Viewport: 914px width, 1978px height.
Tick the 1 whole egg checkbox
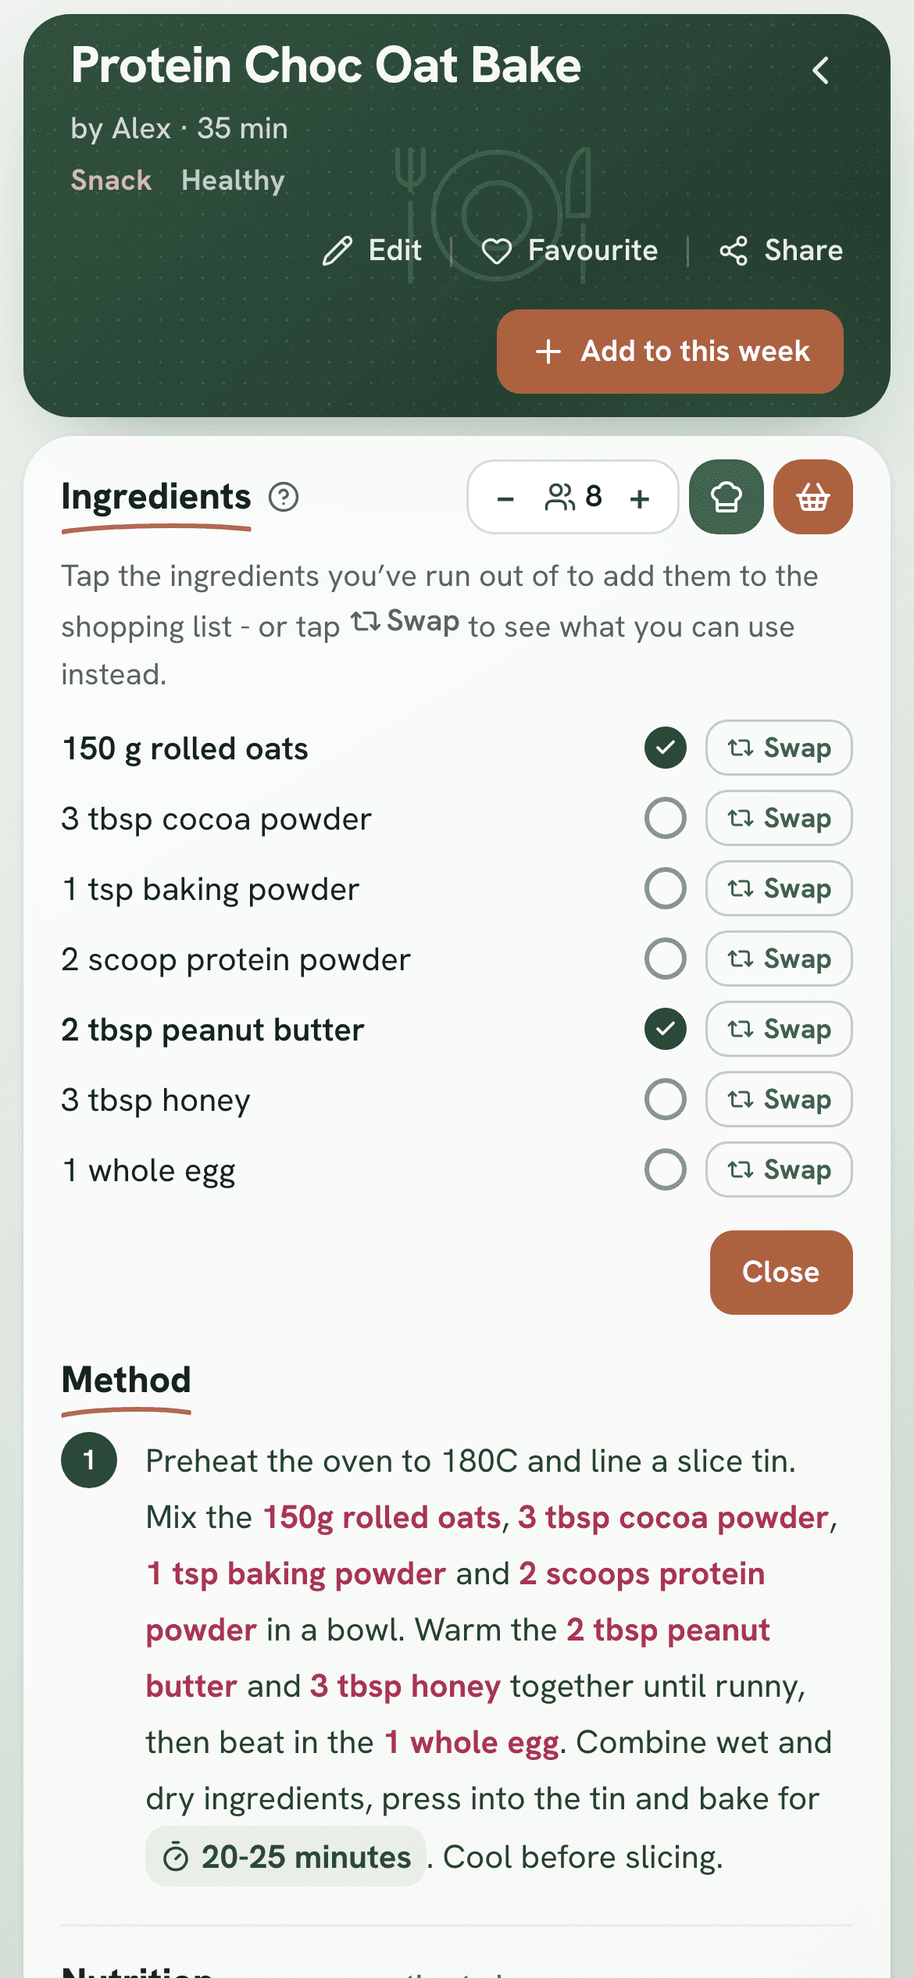pos(666,1169)
